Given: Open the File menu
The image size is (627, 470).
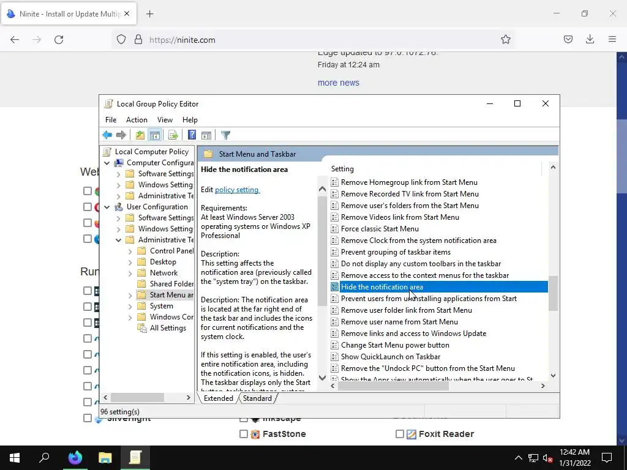Looking at the screenshot, I should (111, 120).
